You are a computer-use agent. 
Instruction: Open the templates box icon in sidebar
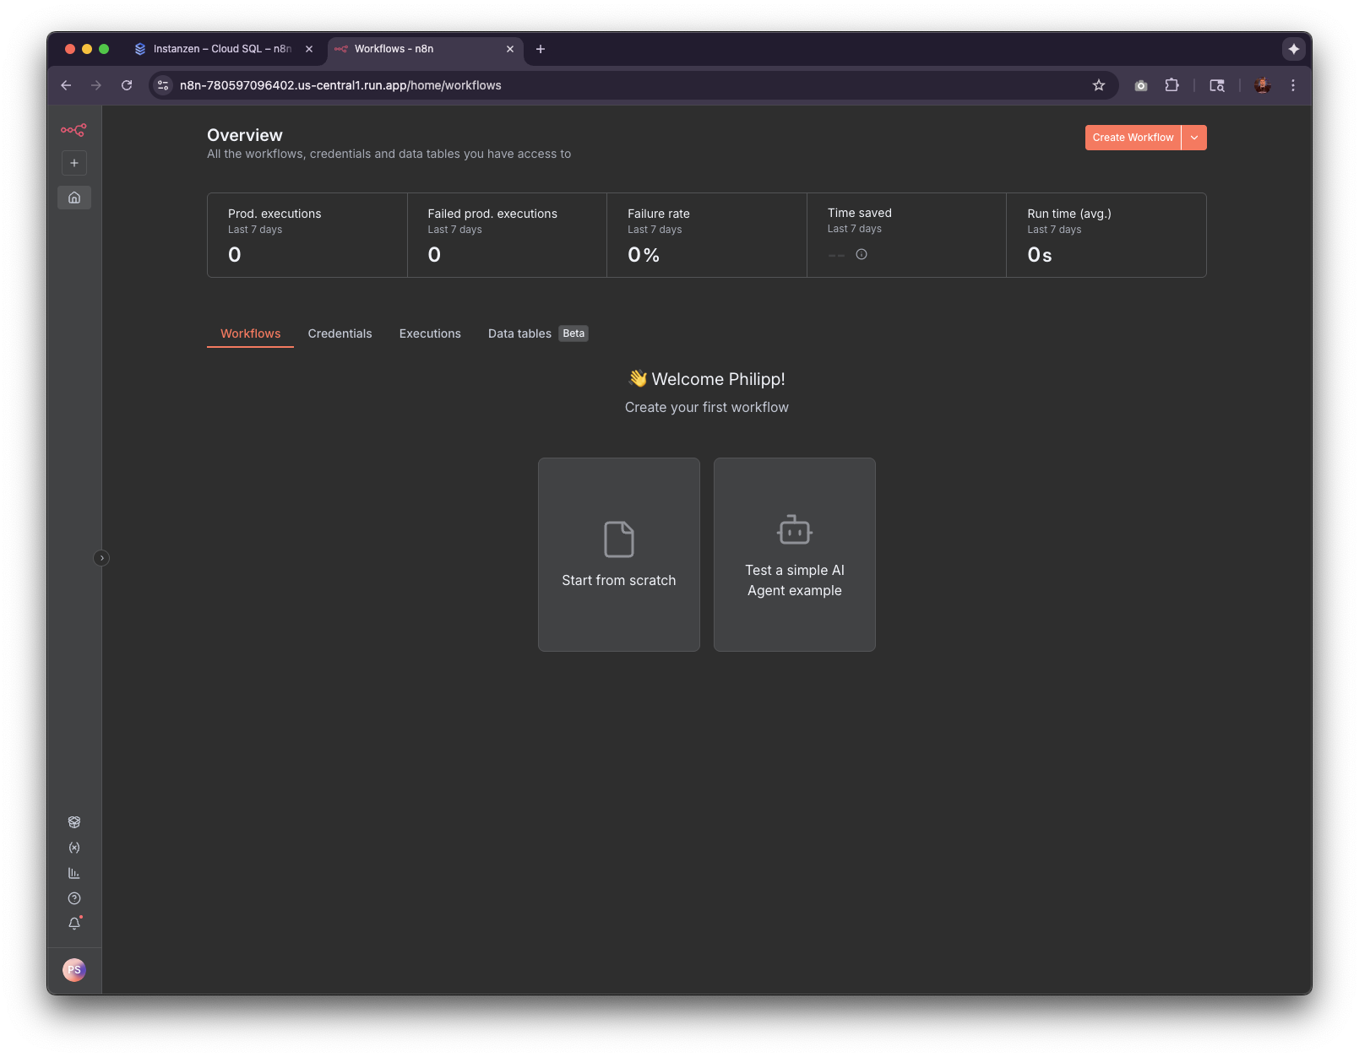pos(74,822)
